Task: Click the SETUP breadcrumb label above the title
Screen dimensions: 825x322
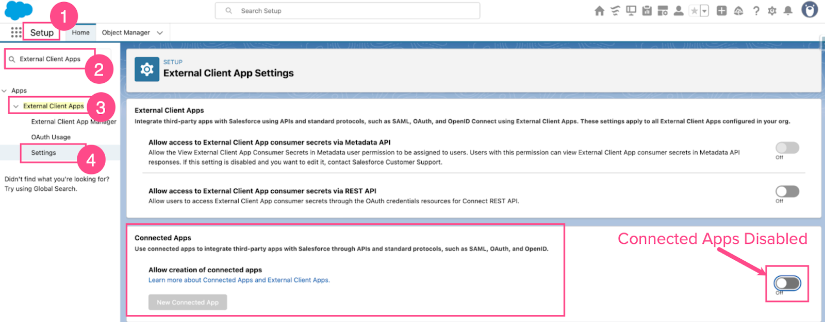Action: tap(173, 62)
